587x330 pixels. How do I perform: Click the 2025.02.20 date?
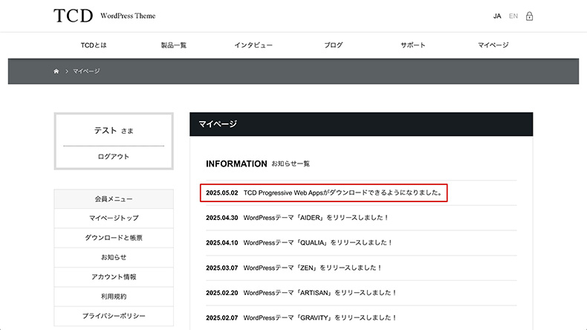point(222,293)
